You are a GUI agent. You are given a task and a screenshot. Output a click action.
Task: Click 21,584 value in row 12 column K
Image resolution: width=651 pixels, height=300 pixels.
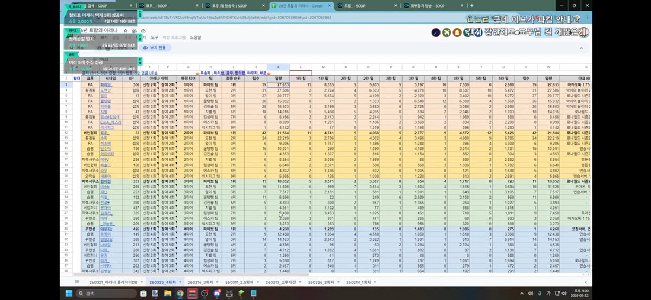point(278,133)
